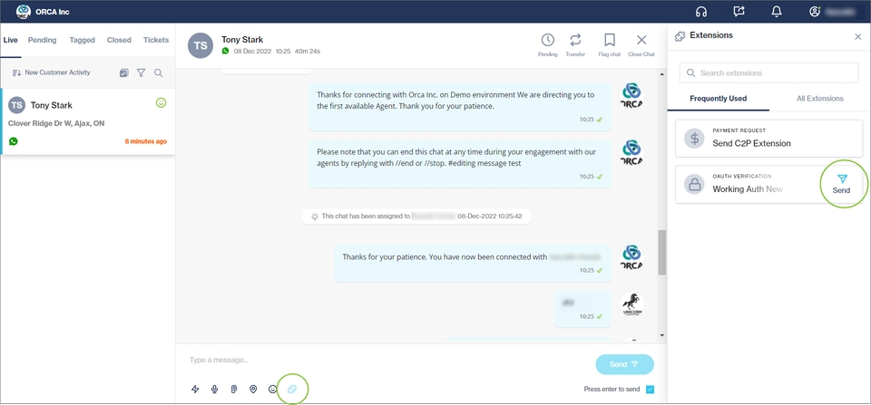871x405 pixels.
Task: Open the extensions puzzle icon in composer
Action: click(292, 389)
